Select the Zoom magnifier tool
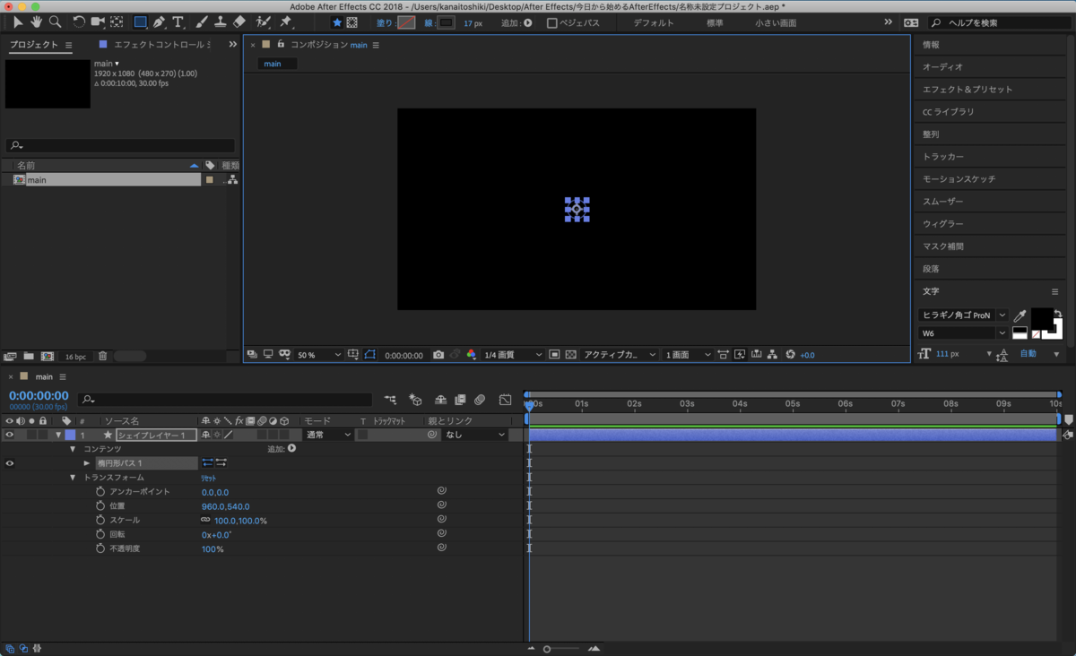This screenshot has height=656, width=1076. [x=56, y=22]
